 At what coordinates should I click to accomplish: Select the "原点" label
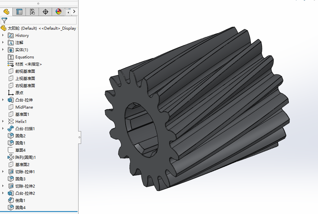point(19,93)
